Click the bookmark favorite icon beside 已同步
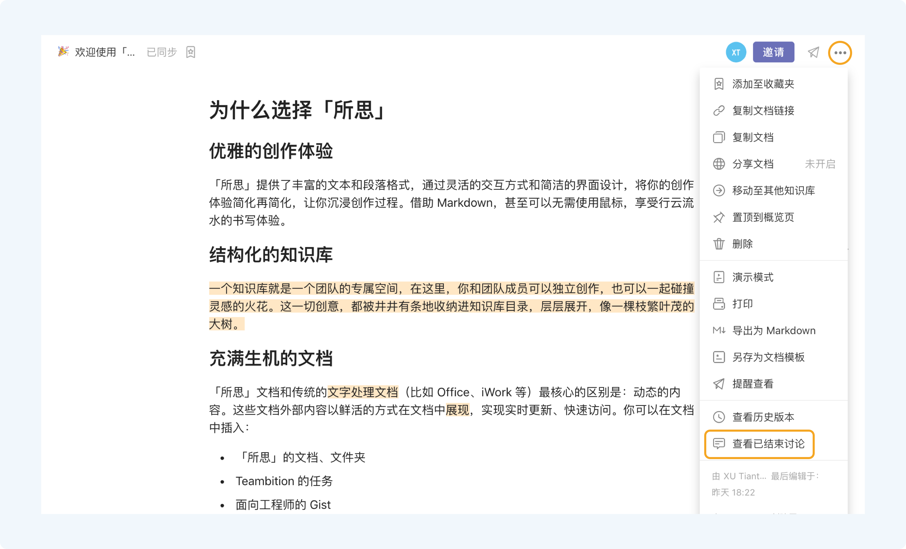The width and height of the screenshot is (906, 549). tap(190, 52)
